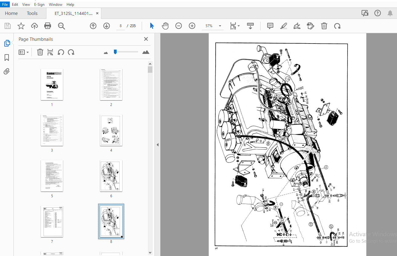Reduce thumbnail size with small mountain icon
The image size is (397, 256).
pos(106,53)
